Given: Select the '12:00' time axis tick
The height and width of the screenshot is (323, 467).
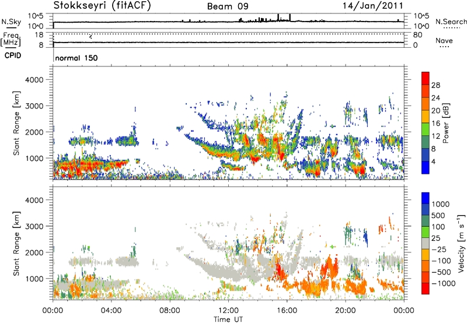Looking at the screenshot, I should pos(228,311).
